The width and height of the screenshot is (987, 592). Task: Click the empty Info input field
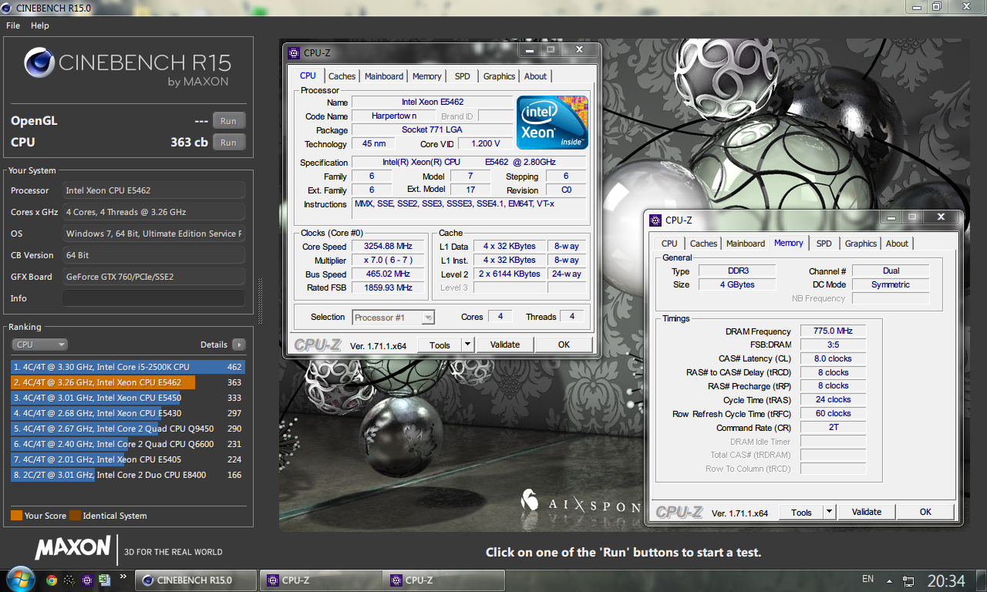(154, 298)
